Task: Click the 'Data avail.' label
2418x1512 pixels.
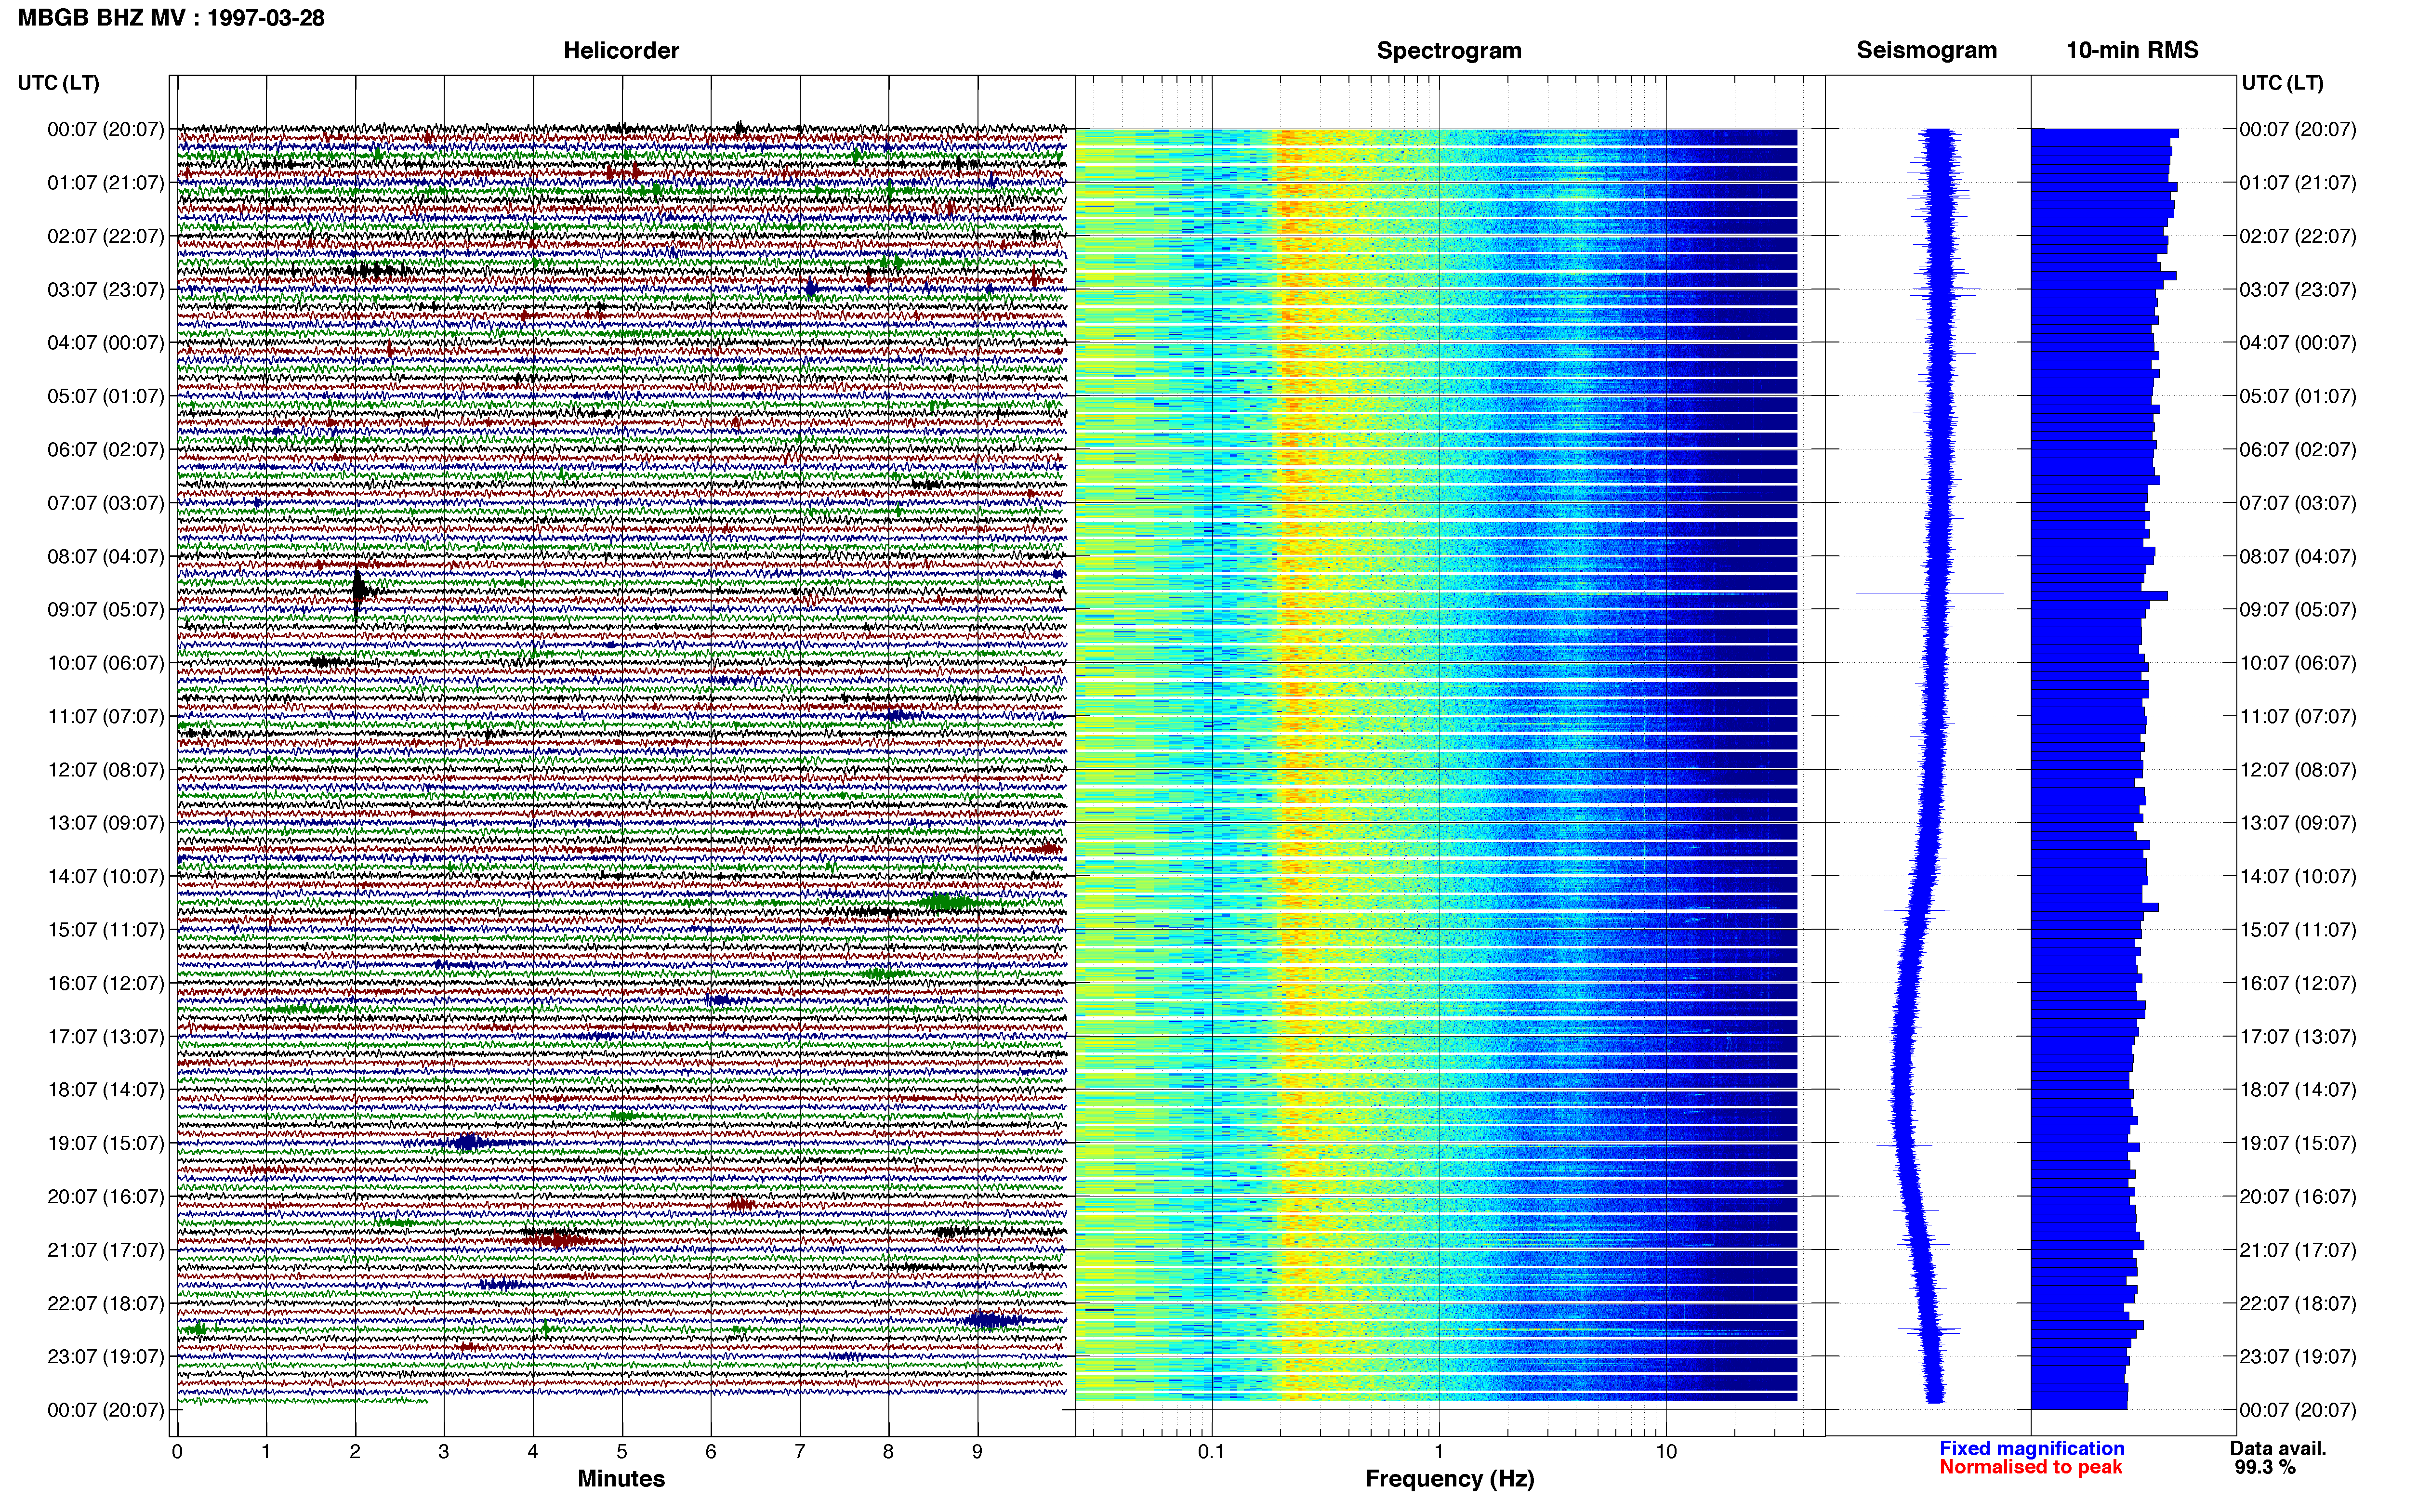Action: coord(2278,1449)
